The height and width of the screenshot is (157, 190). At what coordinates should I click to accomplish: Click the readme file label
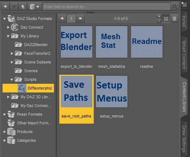point(147,66)
